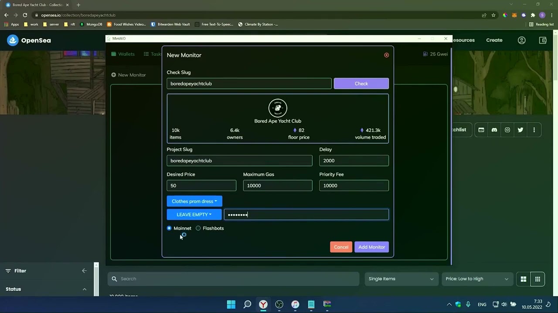The image size is (558, 313).
Task: Click the Desired Price field
Action: coord(201,186)
